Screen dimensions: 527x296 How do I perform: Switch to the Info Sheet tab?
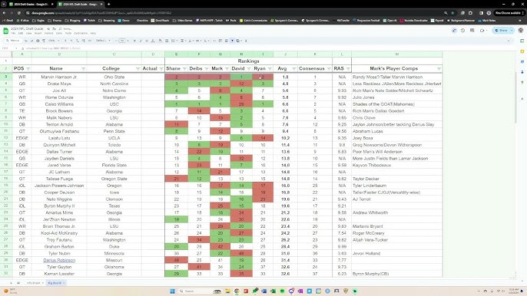(34, 283)
